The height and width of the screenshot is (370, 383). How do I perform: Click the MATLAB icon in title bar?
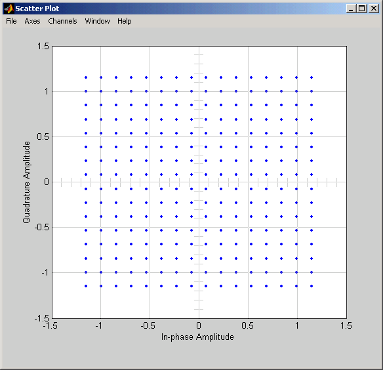(x=9, y=9)
